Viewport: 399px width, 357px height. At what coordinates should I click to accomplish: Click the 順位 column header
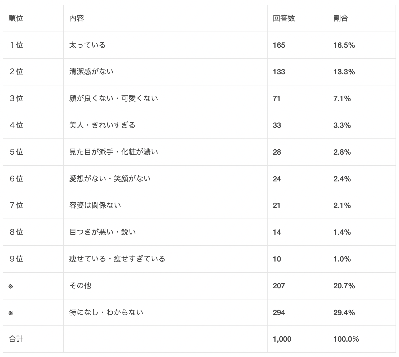16,18
